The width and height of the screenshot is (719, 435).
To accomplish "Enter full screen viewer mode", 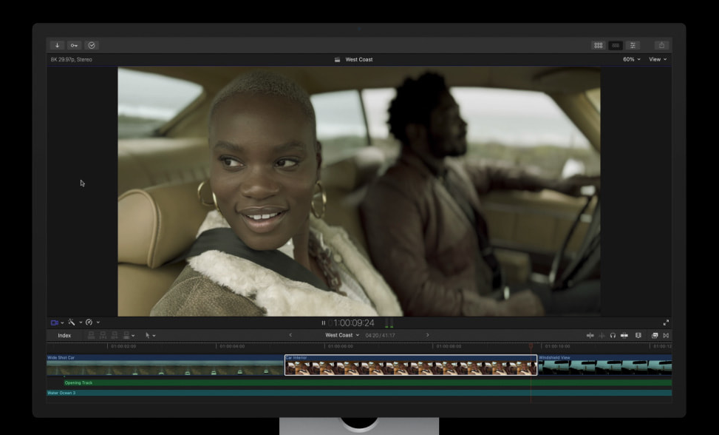I will [x=666, y=323].
